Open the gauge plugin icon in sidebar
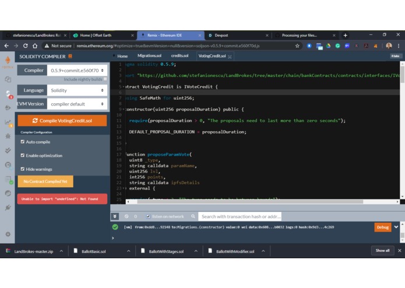 8,165
